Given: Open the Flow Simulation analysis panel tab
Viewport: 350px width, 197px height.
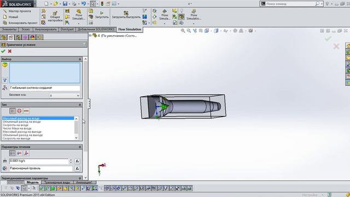Looking at the screenshot, I should tap(40, 37).
